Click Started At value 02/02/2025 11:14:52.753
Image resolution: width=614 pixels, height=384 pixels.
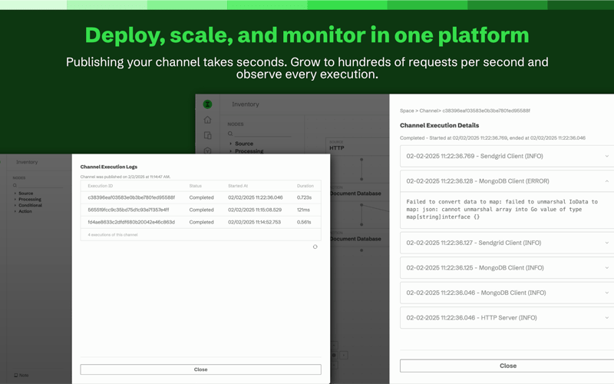pyautogui.click(x=255, y=222)
